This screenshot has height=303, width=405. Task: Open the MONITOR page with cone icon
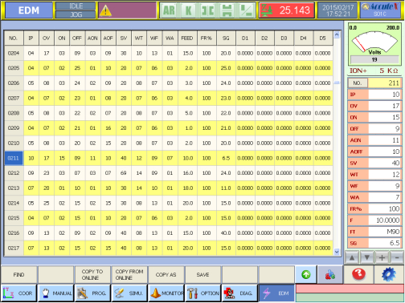pos(166,293)
